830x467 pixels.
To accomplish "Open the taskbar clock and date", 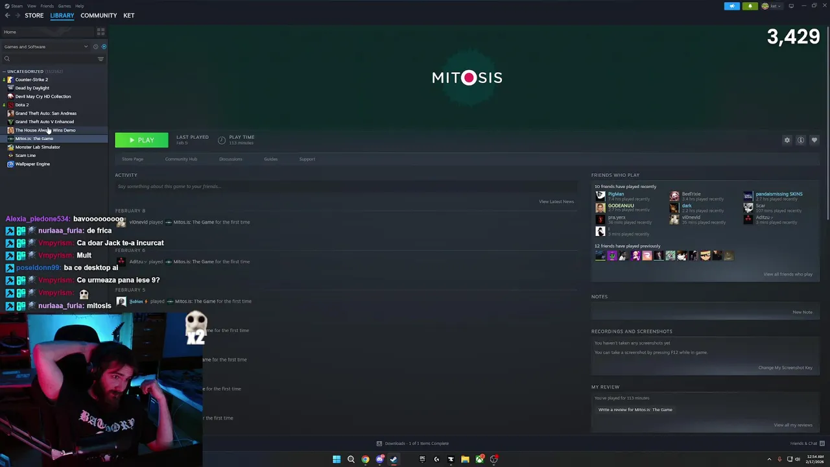I will [816, 459].
